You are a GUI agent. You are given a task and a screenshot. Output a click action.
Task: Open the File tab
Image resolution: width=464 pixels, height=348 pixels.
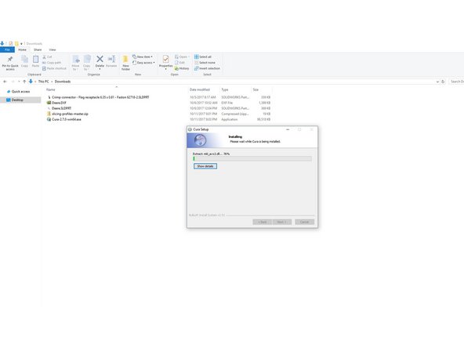pos(7,49)
